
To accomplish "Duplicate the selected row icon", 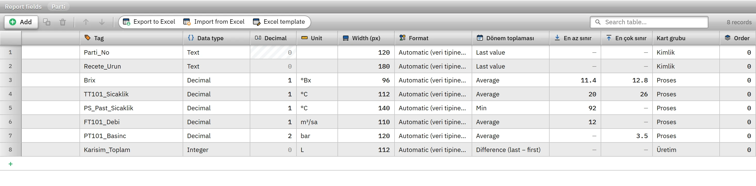I will (x=47, y=22).
